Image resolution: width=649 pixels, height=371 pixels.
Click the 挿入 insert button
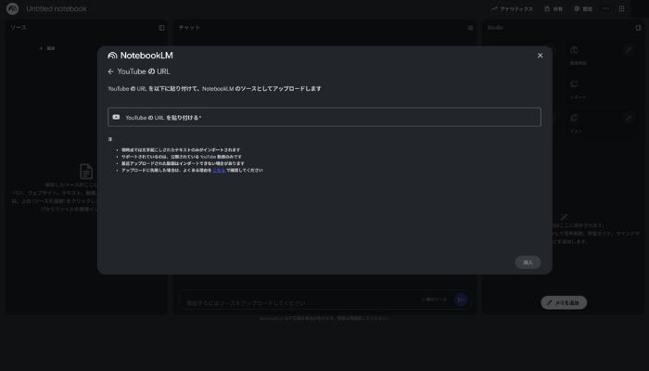(x=528, y=262)
